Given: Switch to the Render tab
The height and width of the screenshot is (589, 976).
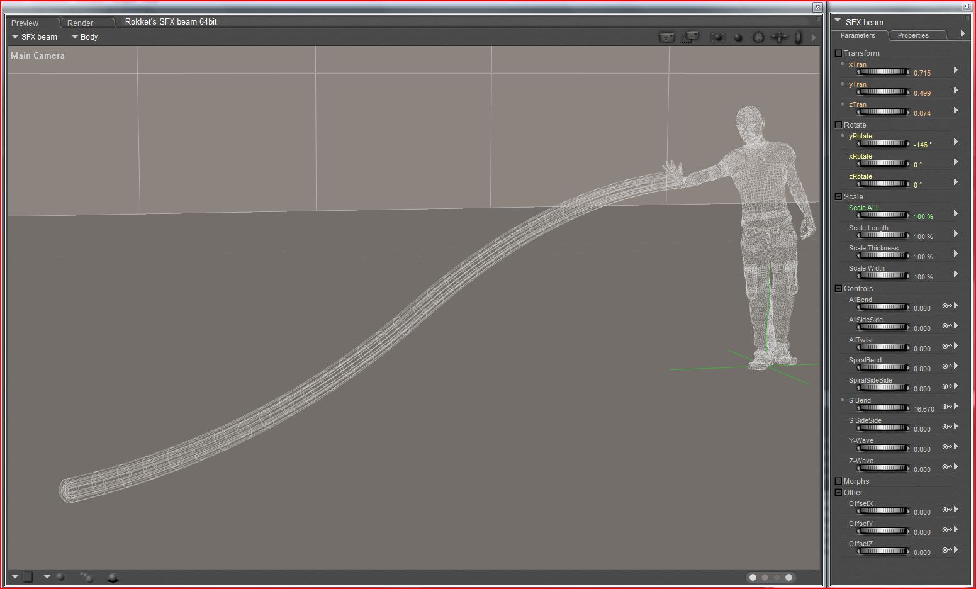Looking at the screenshot, I should 81,23.
